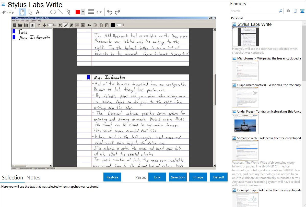This screenshot has width=306, height=207.
Task: Open Microformat Wikipedia snapshot title
Action: [269, 58]
